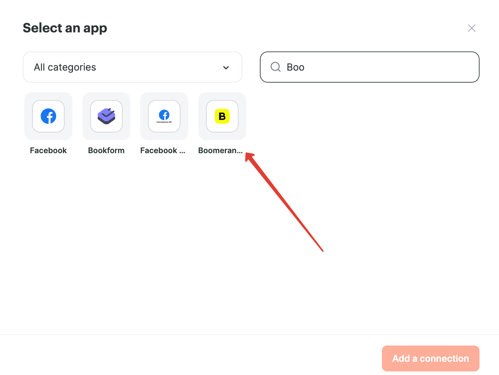The image size is (499, 375).
Task: Click the Bookform app name label
Action: pyautogui.click(x=106, y=151)
